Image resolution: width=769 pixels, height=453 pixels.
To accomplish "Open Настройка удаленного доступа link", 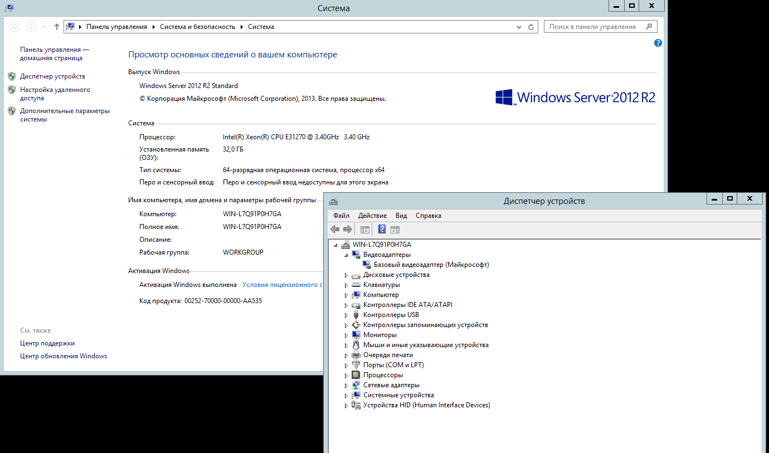I will [55, 94].
